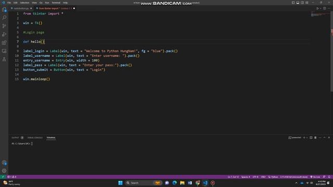Open Microsoft Edge from taskbar
This screenshot has height=187, width=333.
pyautogui.click(x=175, y=183)
